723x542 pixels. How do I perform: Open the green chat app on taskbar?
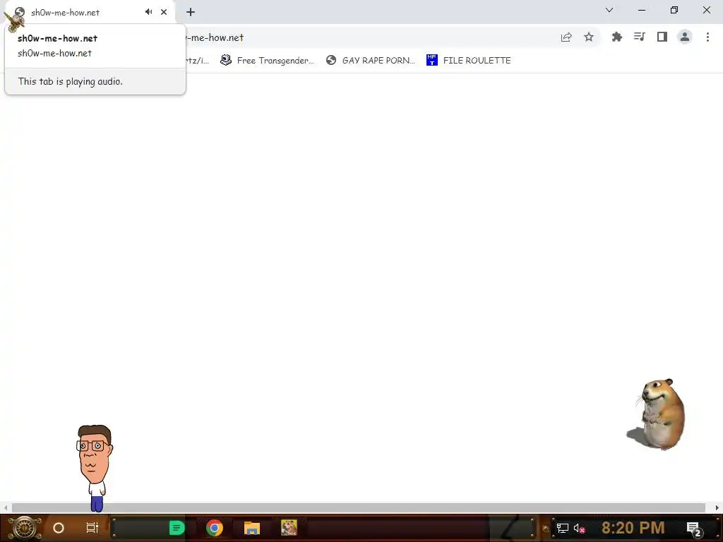[x=177, y=528]
